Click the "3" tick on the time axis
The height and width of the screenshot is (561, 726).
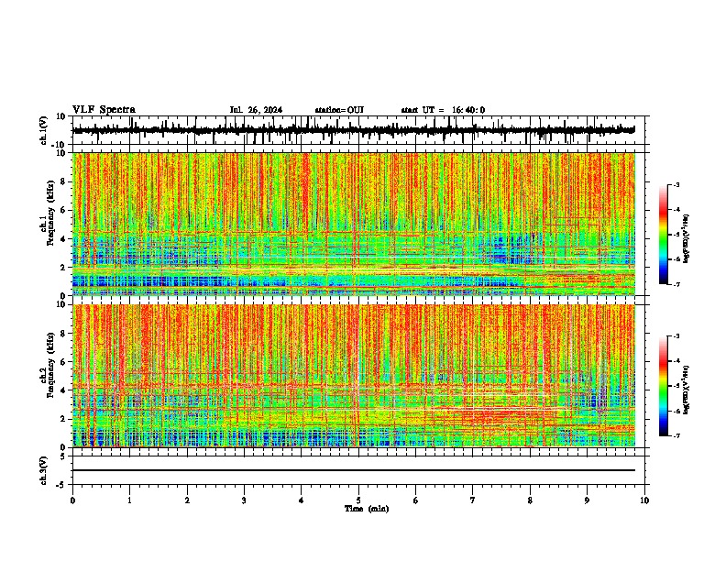(x=244, y=500)
